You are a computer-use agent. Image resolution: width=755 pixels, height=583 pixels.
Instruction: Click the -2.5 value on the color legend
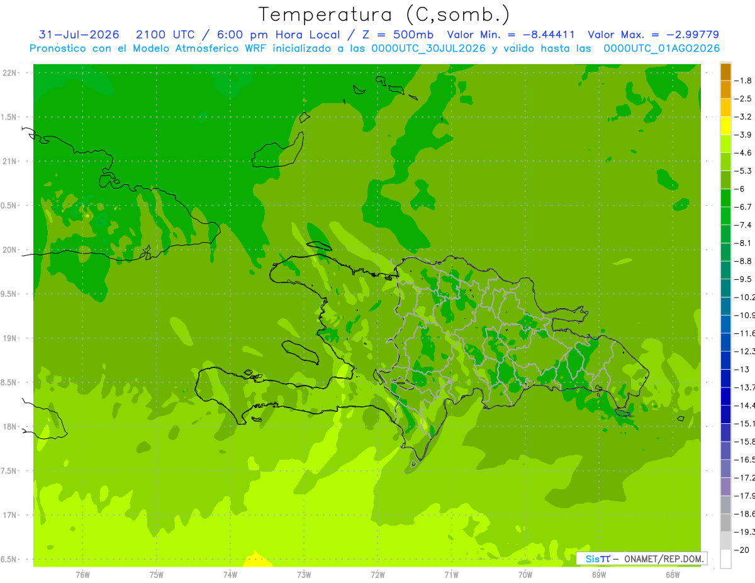744,99
